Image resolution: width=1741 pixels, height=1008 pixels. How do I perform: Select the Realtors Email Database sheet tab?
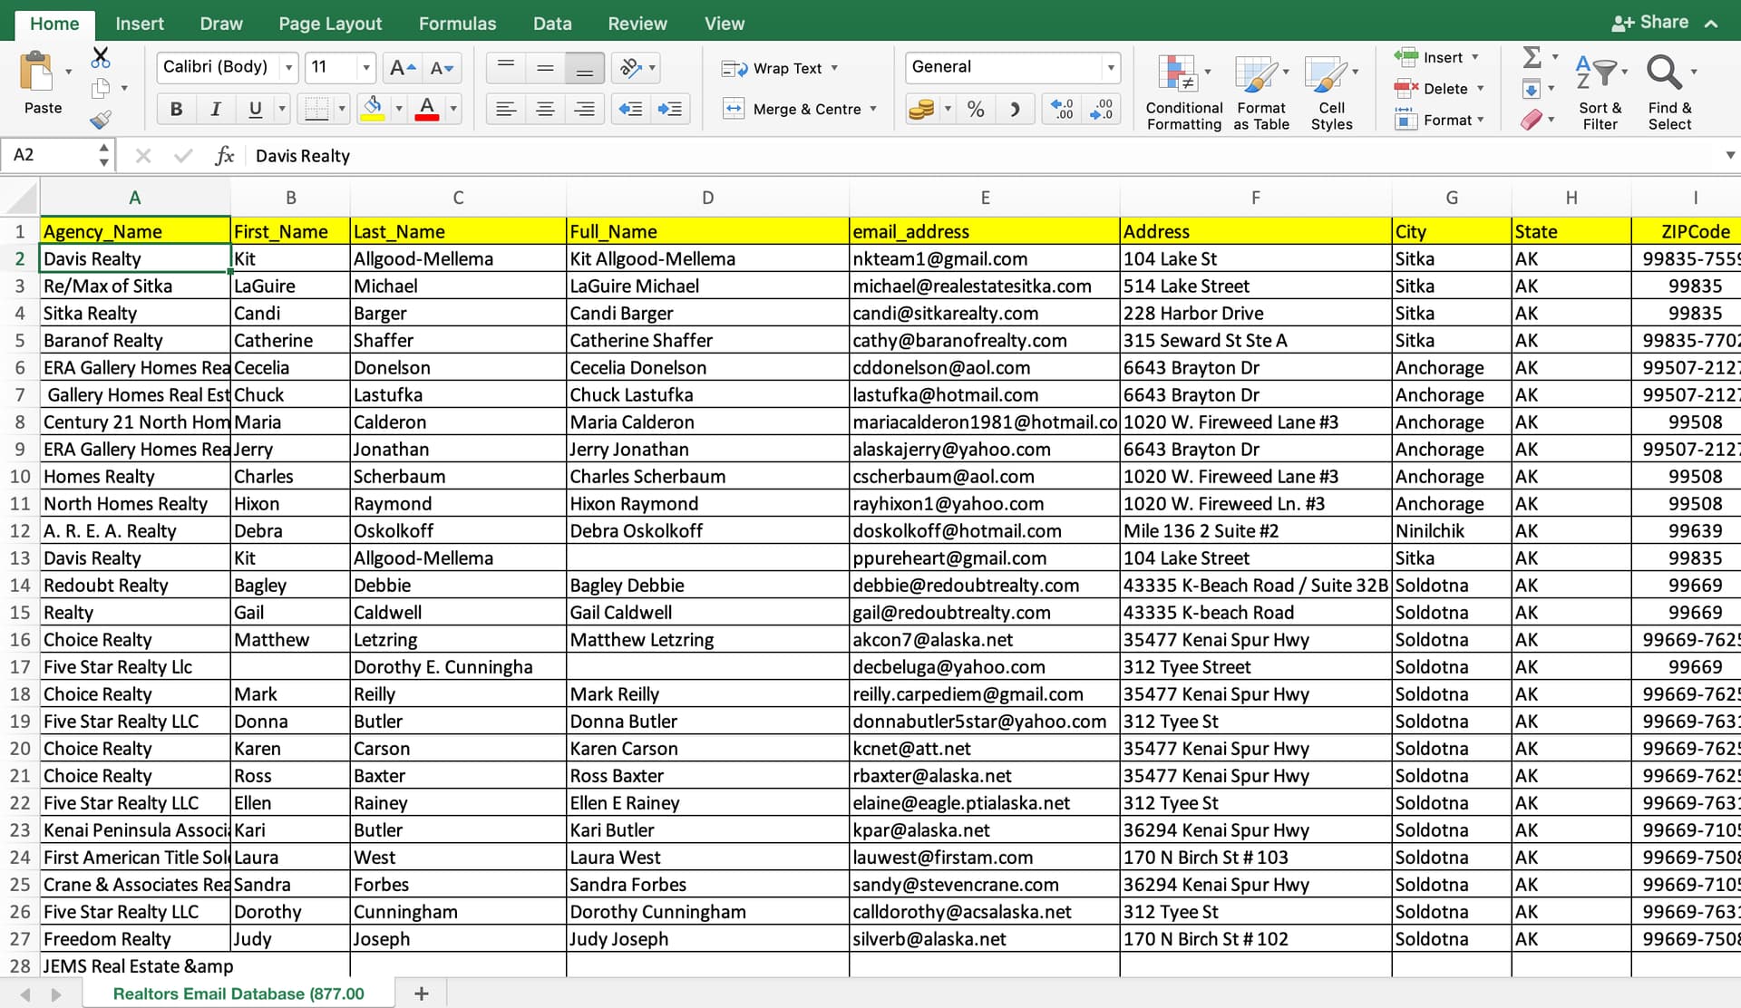tap(238, 993)
